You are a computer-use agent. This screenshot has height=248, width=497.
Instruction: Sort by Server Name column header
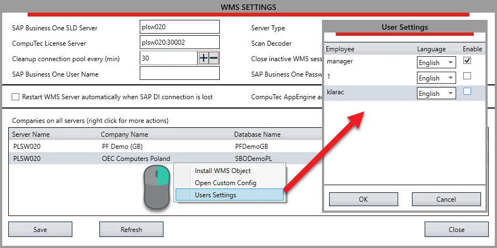(x=31, y=134)
